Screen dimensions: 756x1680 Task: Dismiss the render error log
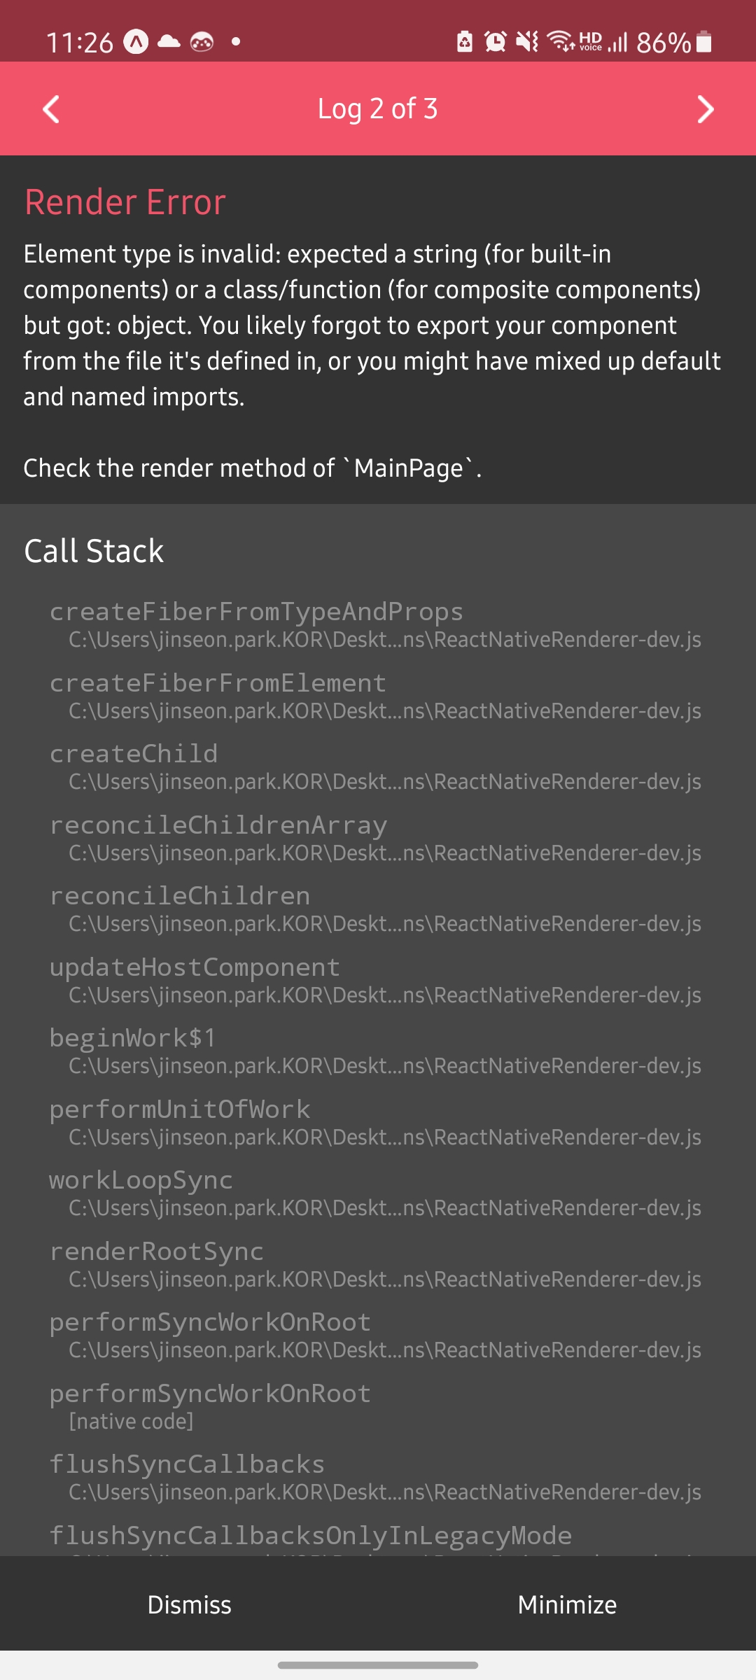(189, 1604)
